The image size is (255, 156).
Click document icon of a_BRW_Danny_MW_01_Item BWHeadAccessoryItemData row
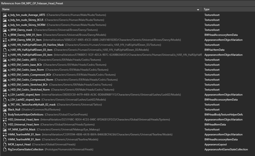[x=5, y=35]
